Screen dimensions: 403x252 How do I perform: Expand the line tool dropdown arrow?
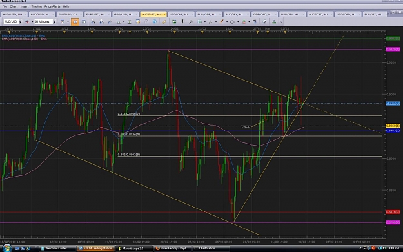tap(227, 22)
